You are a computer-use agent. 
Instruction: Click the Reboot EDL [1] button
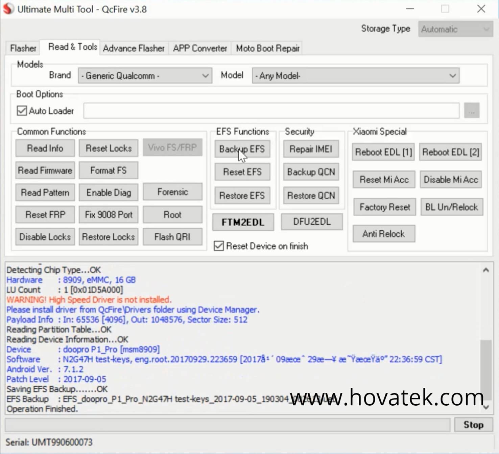tap(383, 152)
